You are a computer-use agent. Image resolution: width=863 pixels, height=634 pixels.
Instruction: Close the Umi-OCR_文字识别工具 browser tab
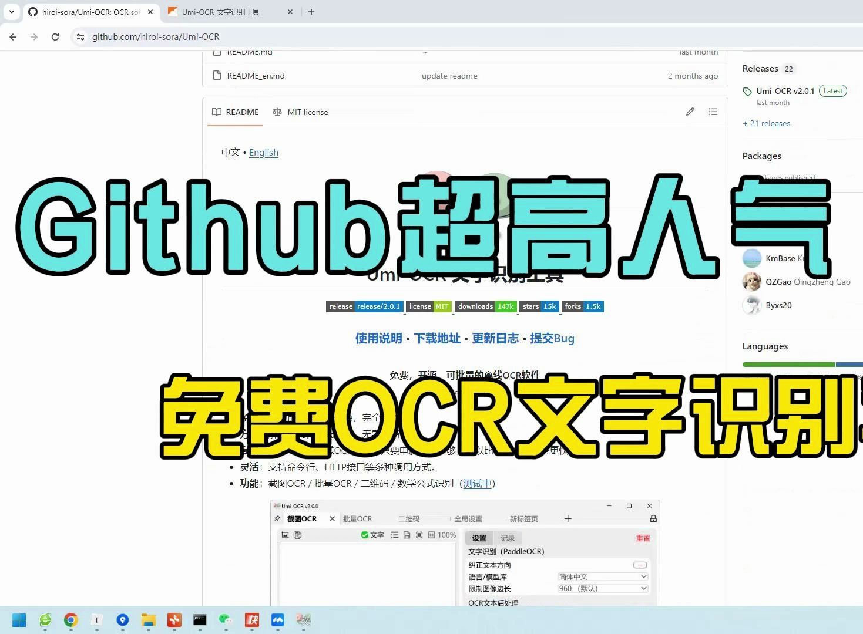tap(291, 12)
